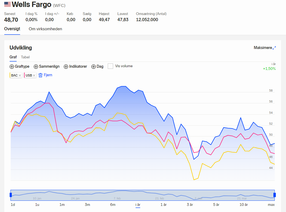Viewport: 286px width, 212px height.
Task: Enable the Vis volume checkbox
Action: click(x=110, y=66)
